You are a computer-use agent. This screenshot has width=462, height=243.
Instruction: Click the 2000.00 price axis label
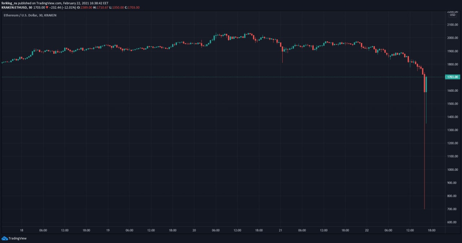453,38
